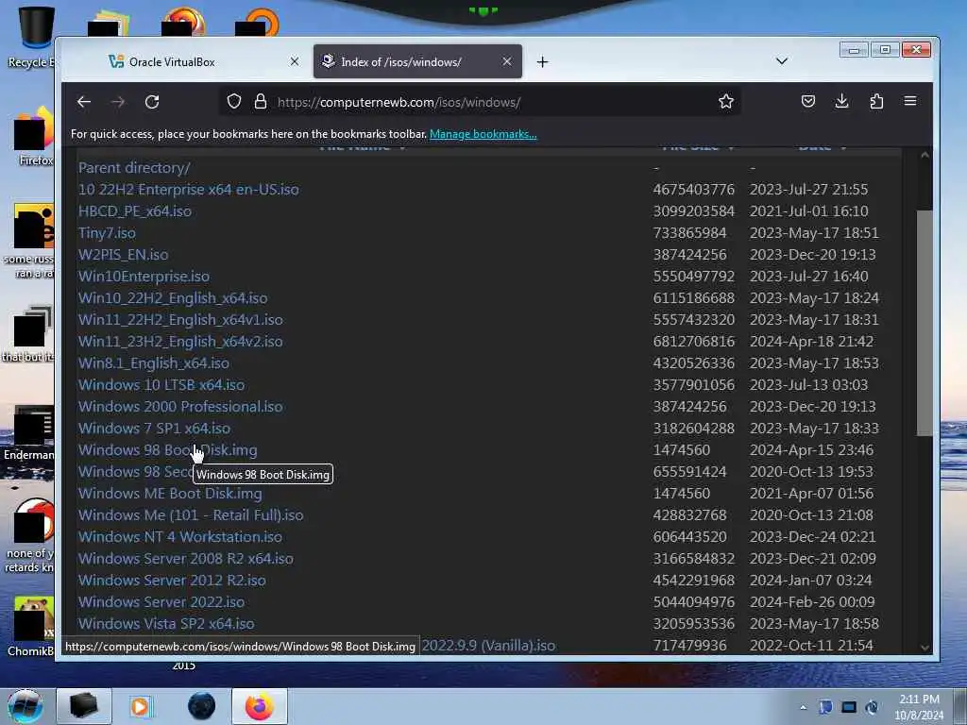Open the Extensions puzzle icon
Image resolution: width=967 pixels, height=725 pixels.
876,101
